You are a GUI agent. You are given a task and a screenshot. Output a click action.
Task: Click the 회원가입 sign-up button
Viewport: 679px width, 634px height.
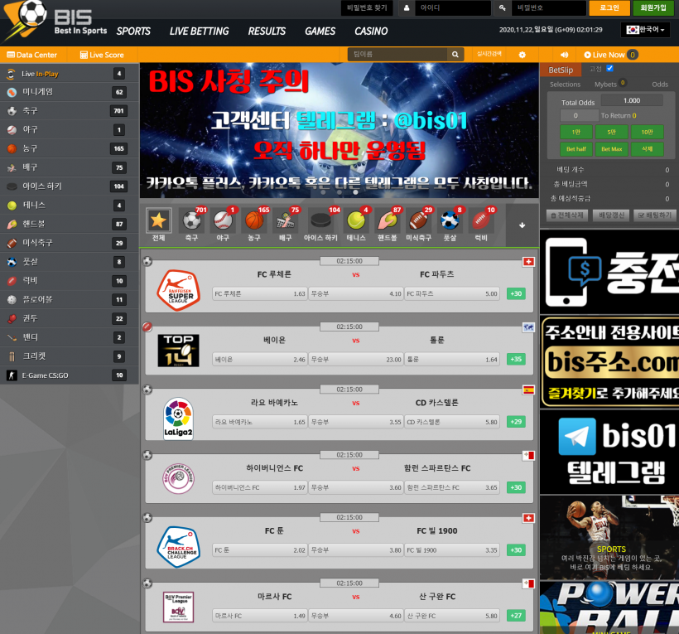653,7
